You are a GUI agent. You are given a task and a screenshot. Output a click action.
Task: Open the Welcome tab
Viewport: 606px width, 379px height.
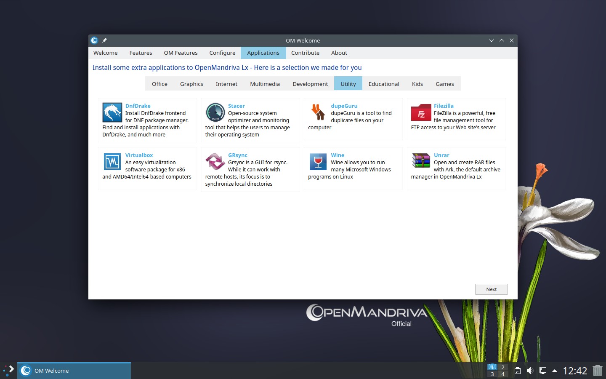point(106,53)
